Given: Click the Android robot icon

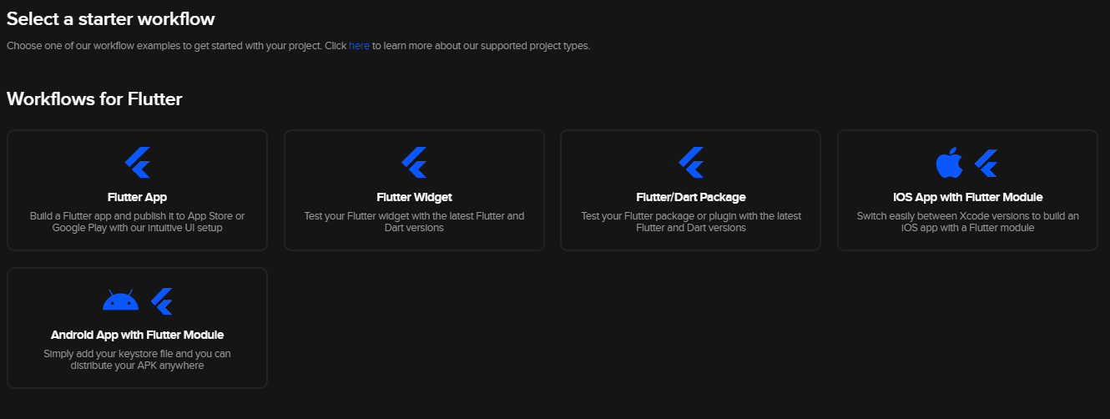Looking at the screenshot, I should coord(121,300).
